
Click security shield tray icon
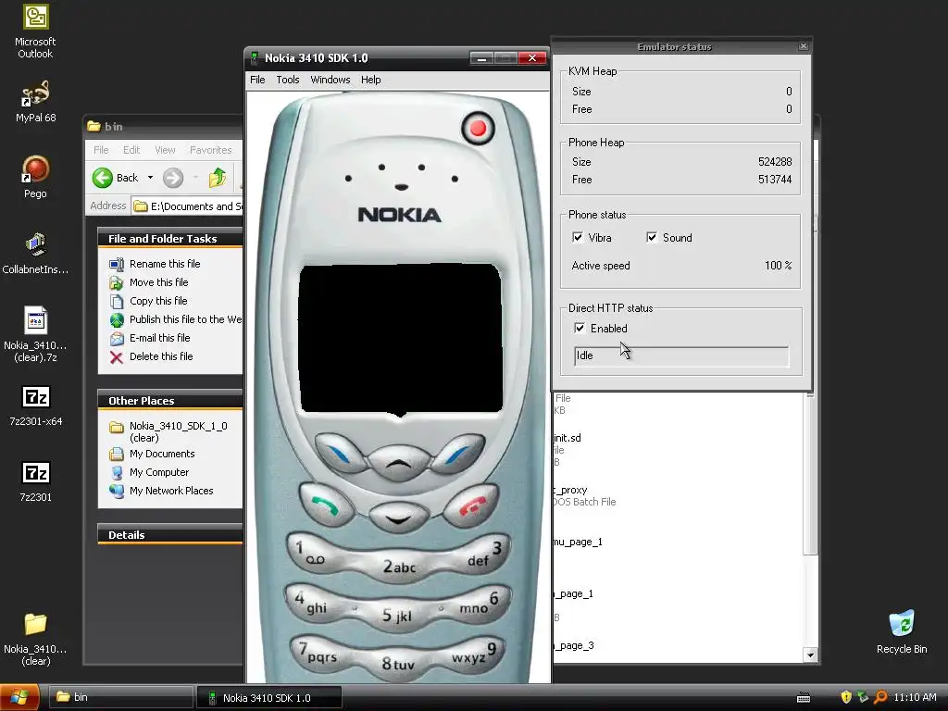(846, 697)
